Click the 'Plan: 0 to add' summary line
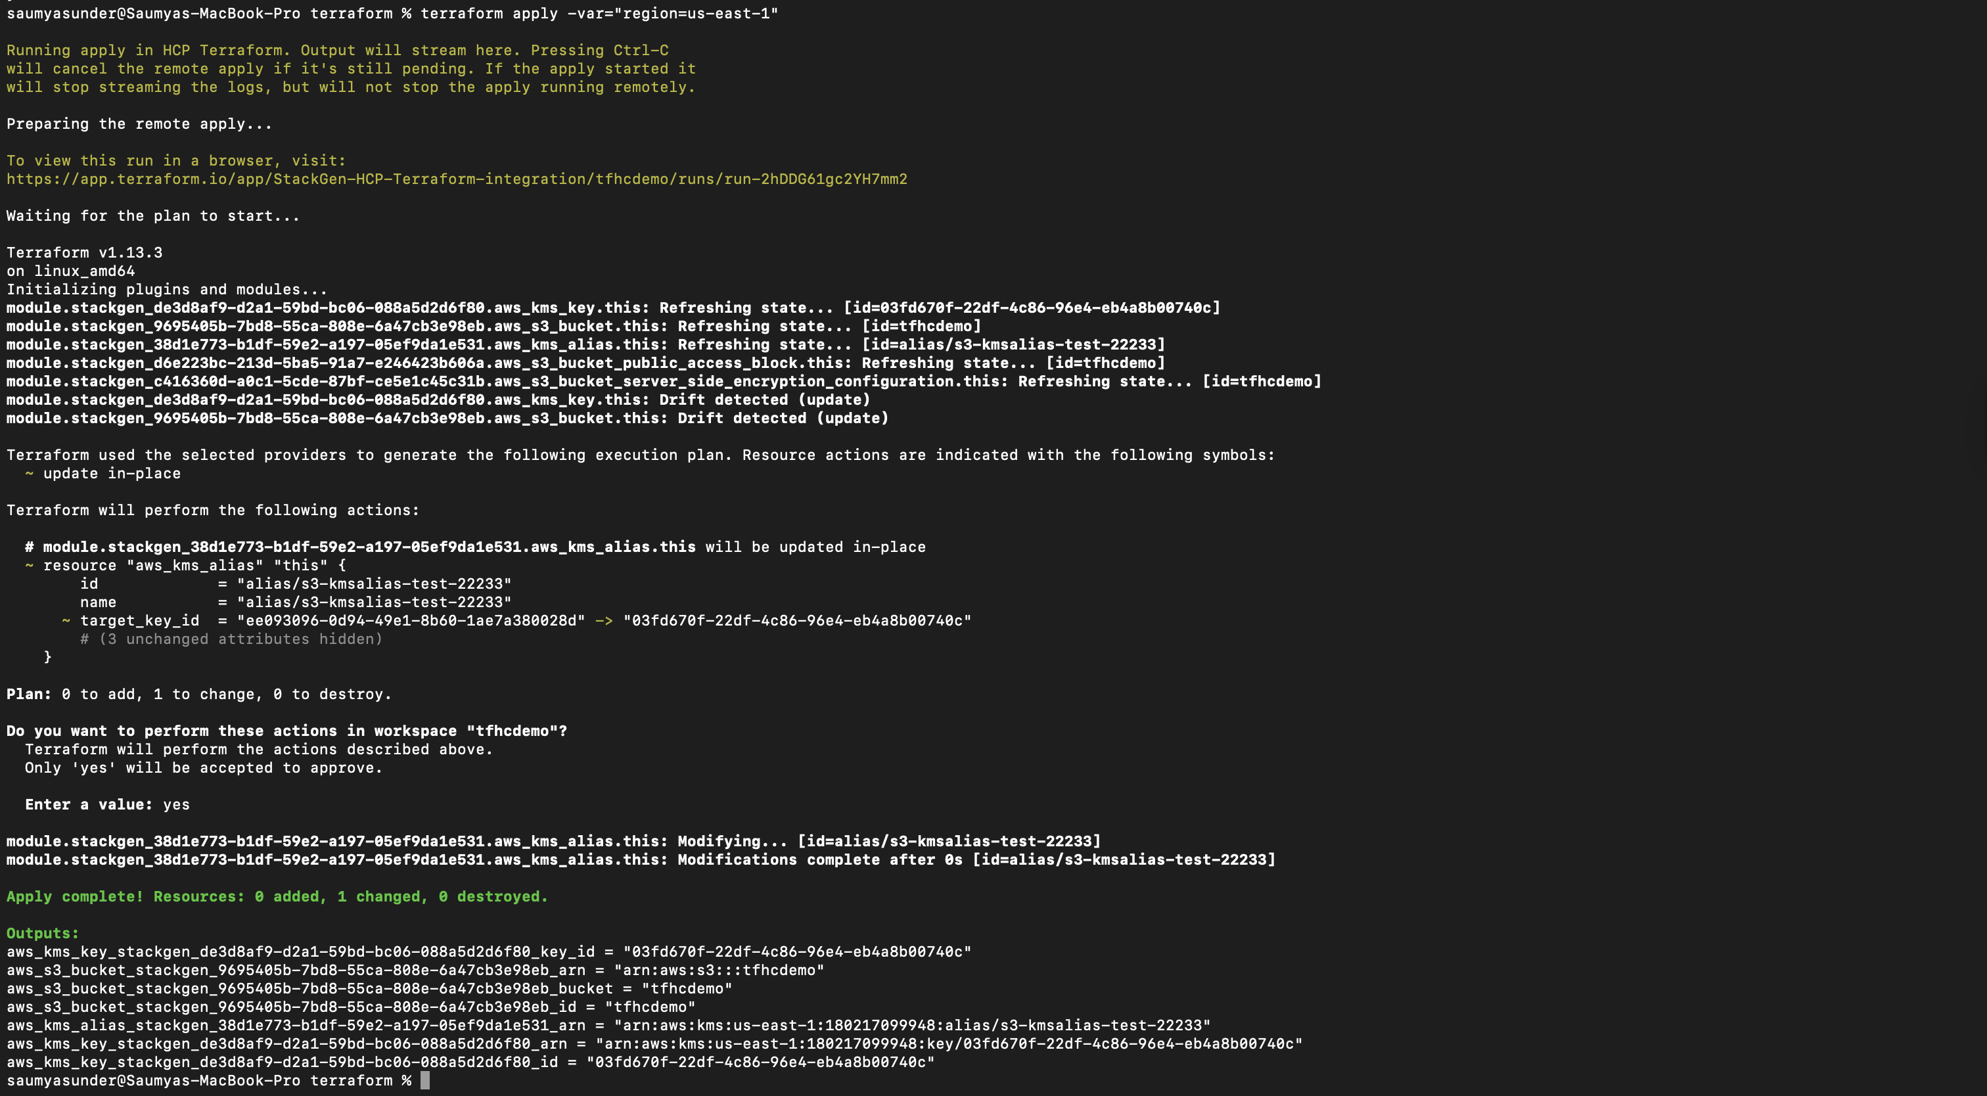 coord(199,694)
